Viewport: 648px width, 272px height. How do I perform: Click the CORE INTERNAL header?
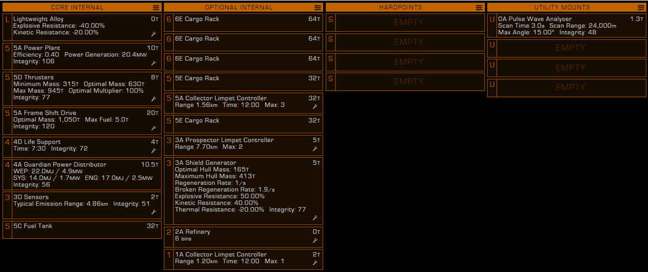[x=77, y=7]
